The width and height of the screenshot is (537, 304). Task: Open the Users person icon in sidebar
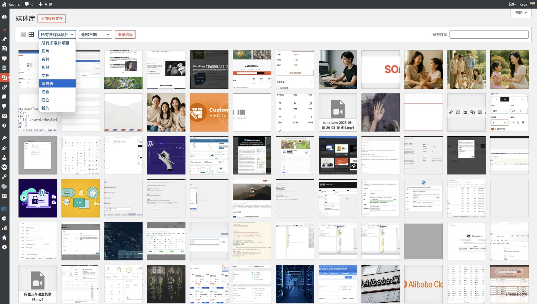coord(4,157)
